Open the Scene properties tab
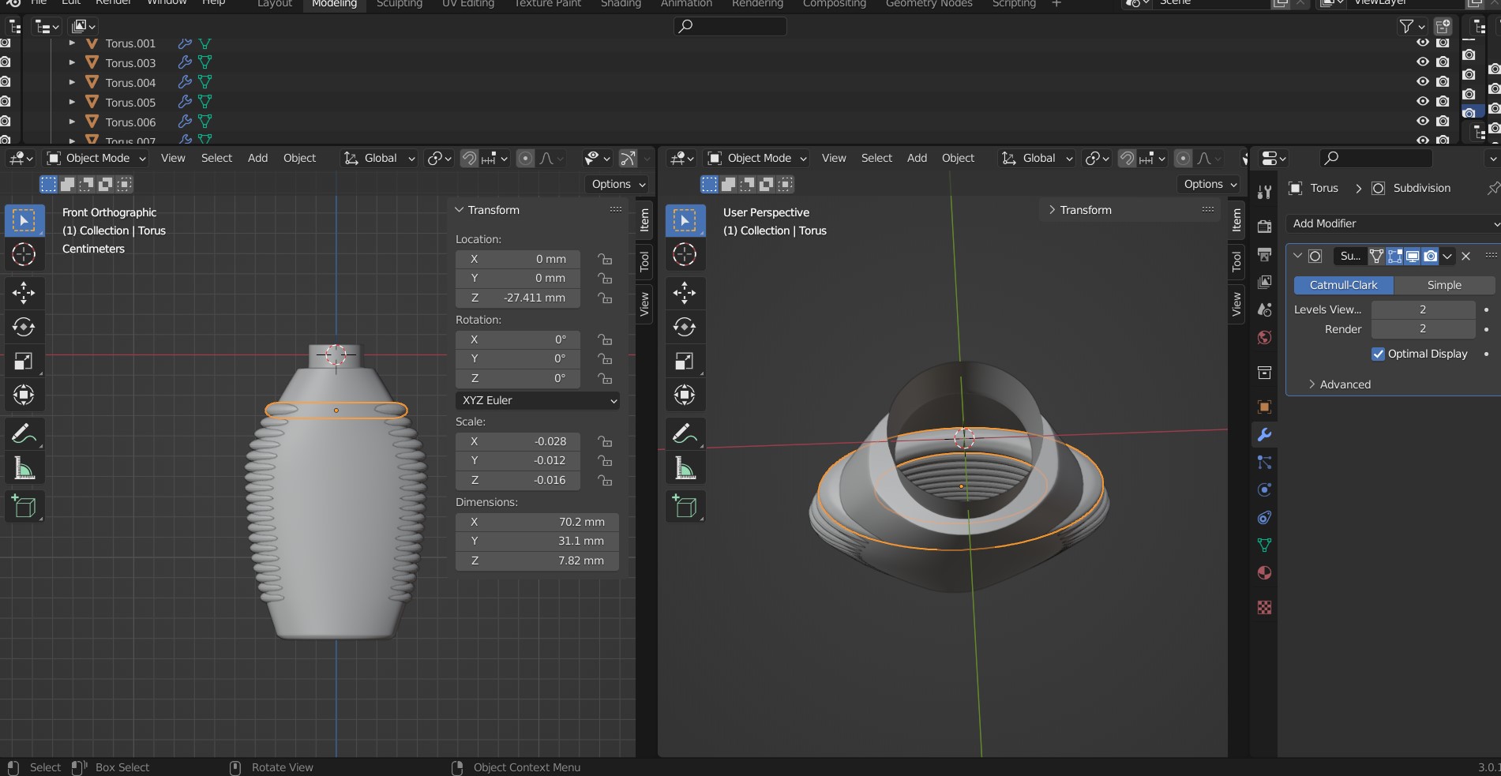 [x=1264, y=309]
